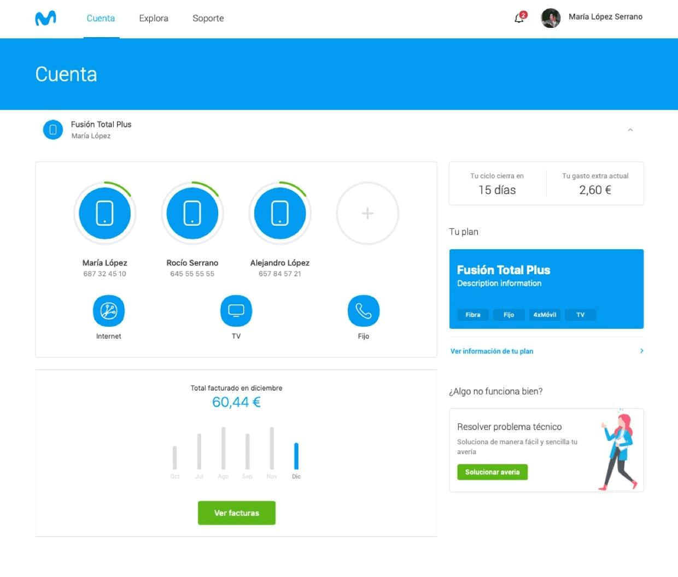Click the 4xMóvil plan tag
Viewport: 678px width, 577px height.
click(x=545, y=315)
